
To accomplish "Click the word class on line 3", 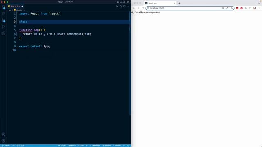I will pyautogui.click(x=23, y=22).
